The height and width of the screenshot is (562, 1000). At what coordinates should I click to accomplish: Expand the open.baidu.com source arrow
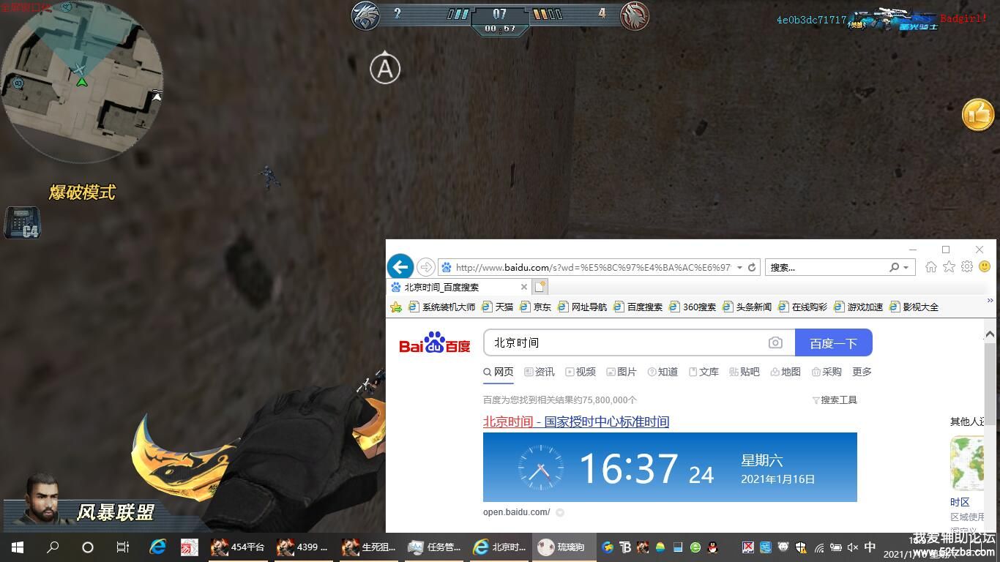560,512
